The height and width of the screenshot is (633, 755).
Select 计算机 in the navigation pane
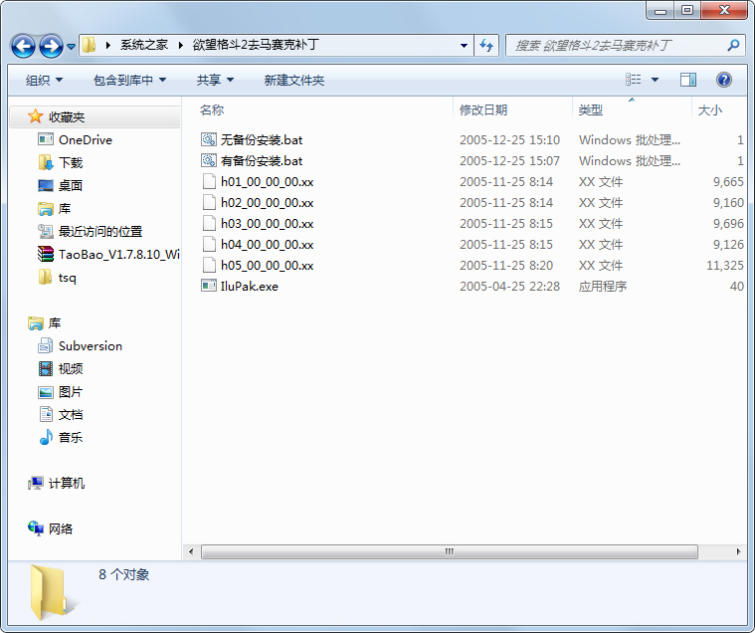pos(66,483)
